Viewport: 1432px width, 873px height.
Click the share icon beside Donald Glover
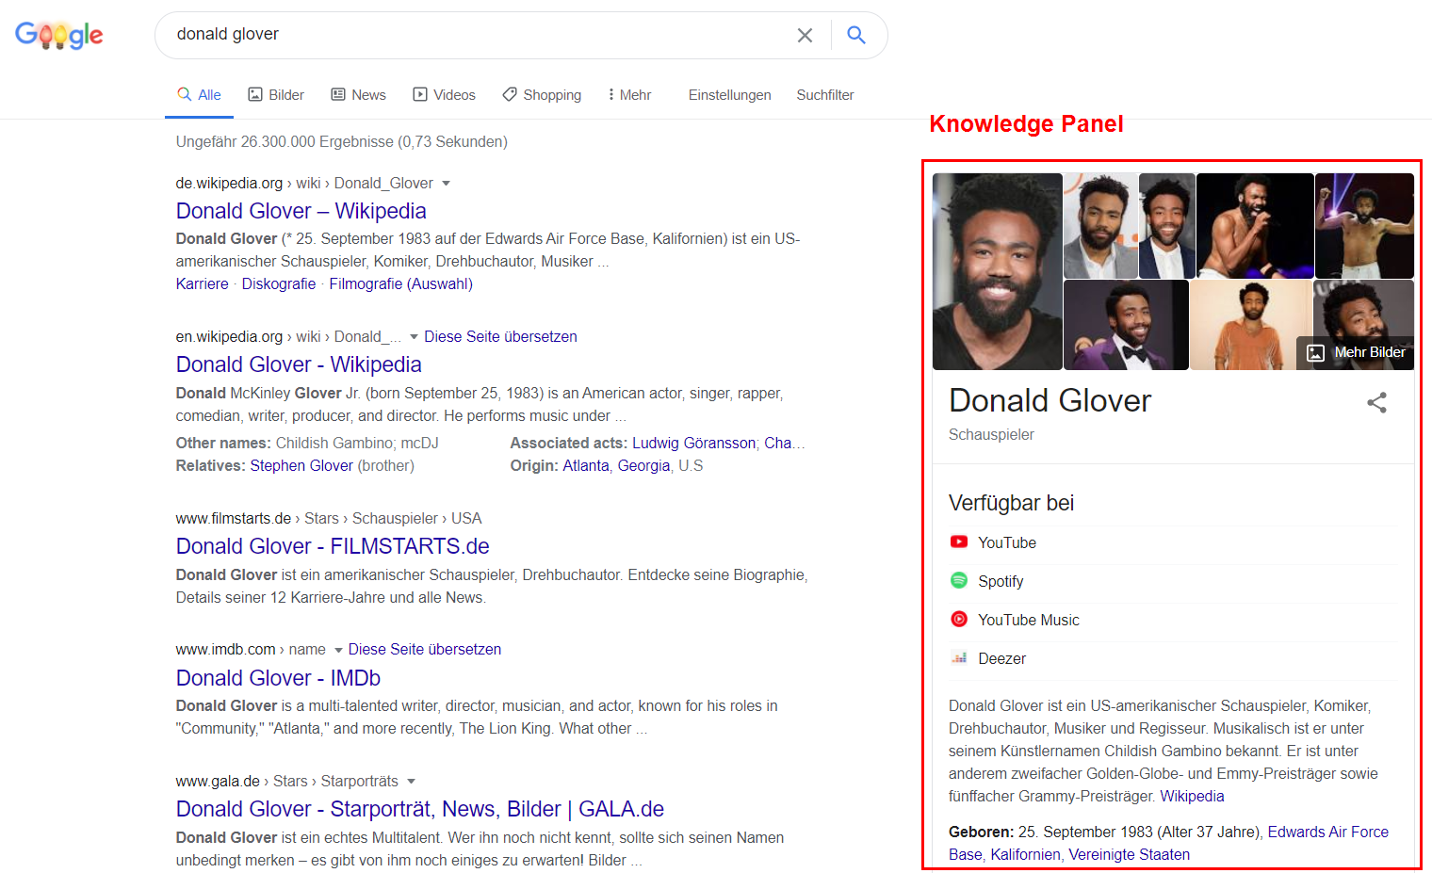pyautogui.click(x=1376, y=403)
